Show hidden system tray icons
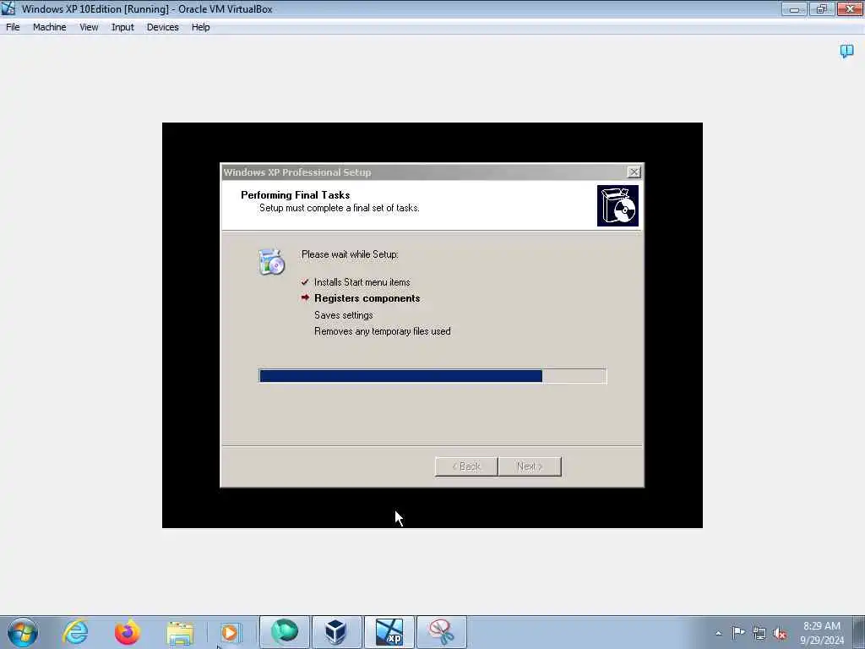This screenshot has width=865, height=649. coord(718,633)
